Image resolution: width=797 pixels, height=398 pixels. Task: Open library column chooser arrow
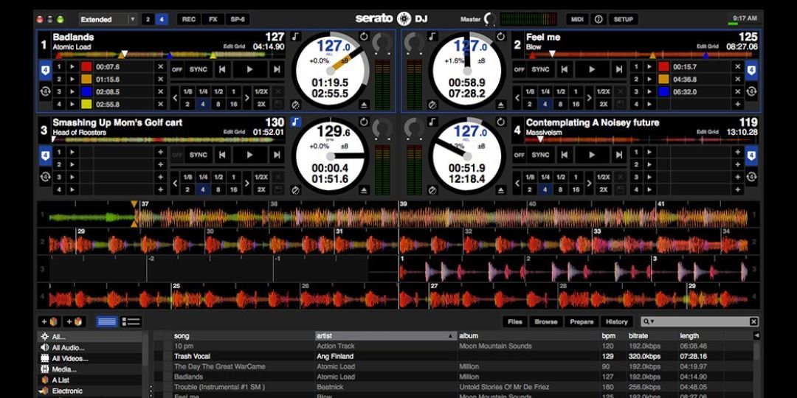(x=756, y=335)
